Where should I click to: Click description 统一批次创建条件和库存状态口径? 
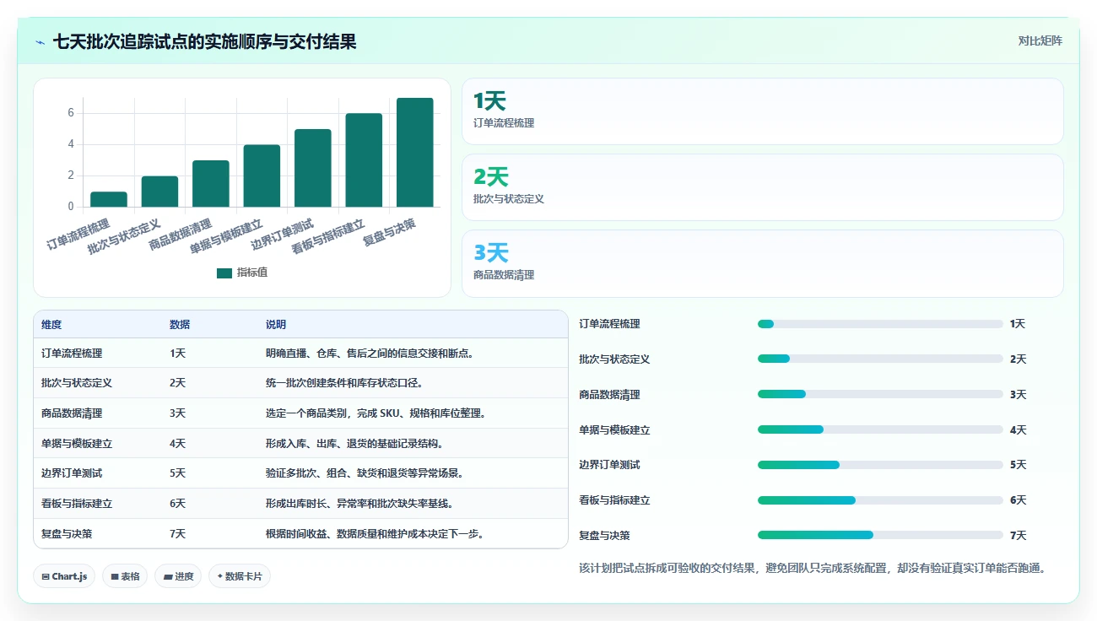pos(345,383)
